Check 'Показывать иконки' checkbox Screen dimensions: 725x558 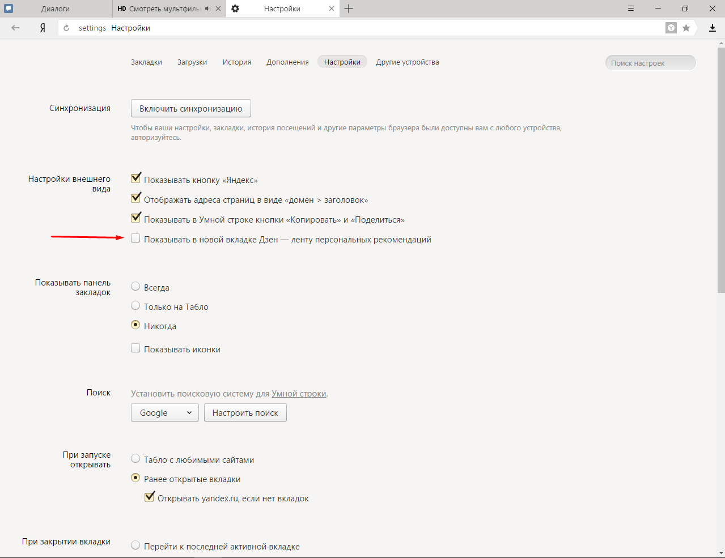(135, 348)
